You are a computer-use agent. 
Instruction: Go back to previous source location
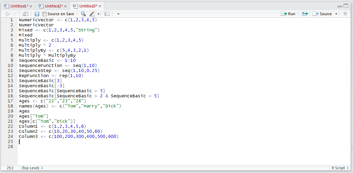click(7, 14)
